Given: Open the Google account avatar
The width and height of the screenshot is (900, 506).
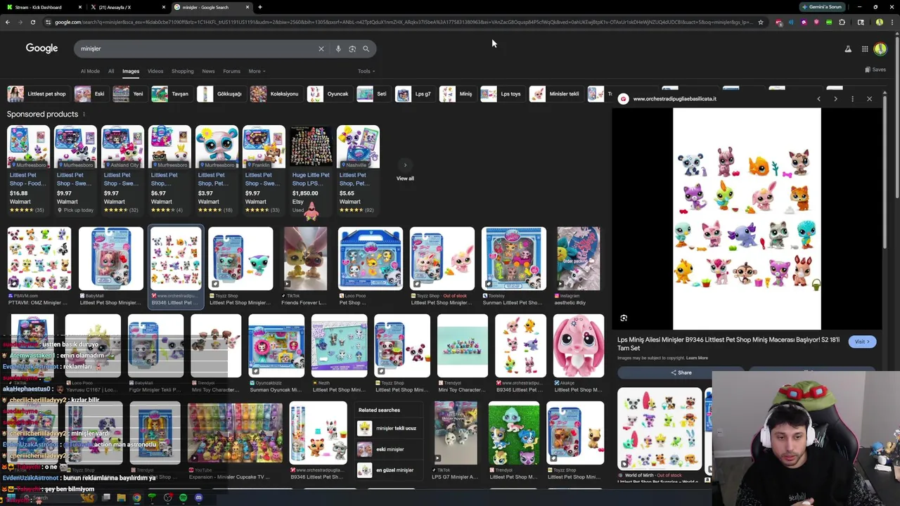Looking at the screenshot, I should (x=880, y=48).
